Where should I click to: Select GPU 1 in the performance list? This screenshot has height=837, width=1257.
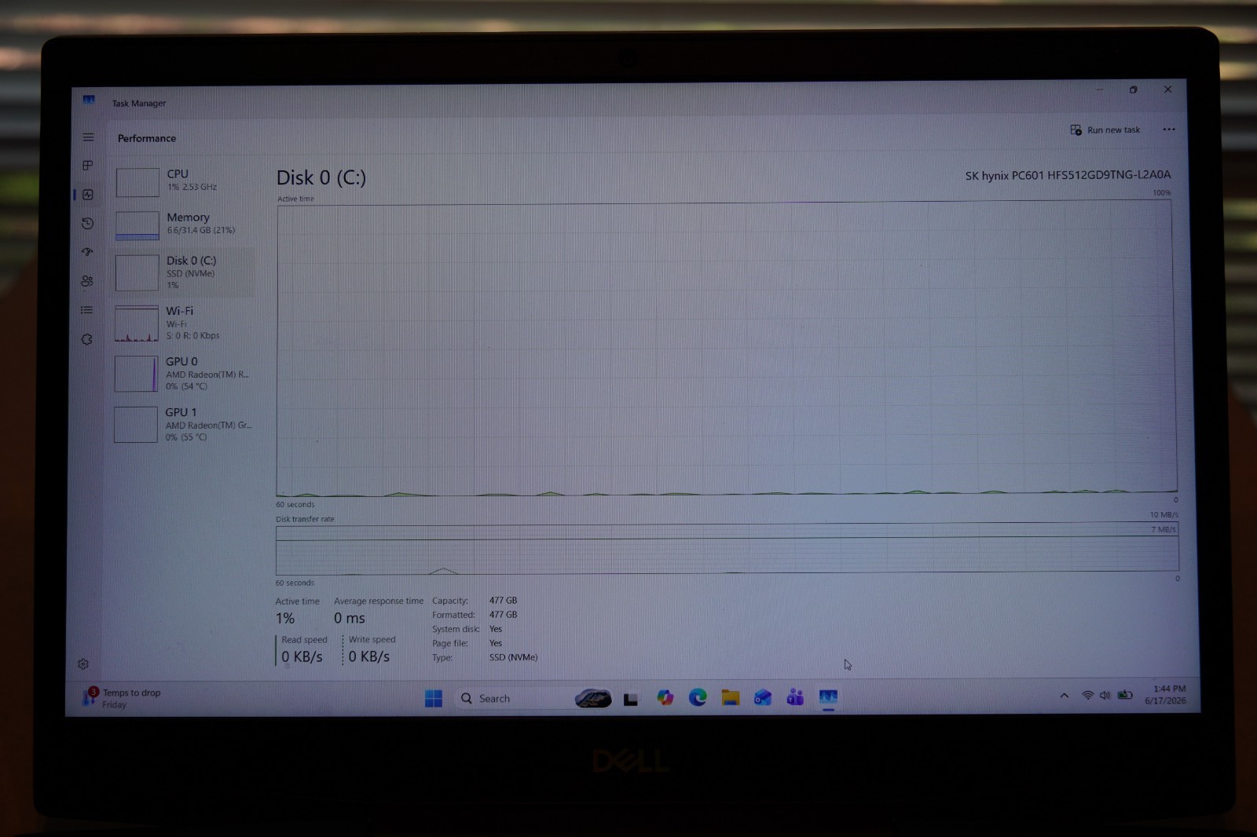pos(184,425)
